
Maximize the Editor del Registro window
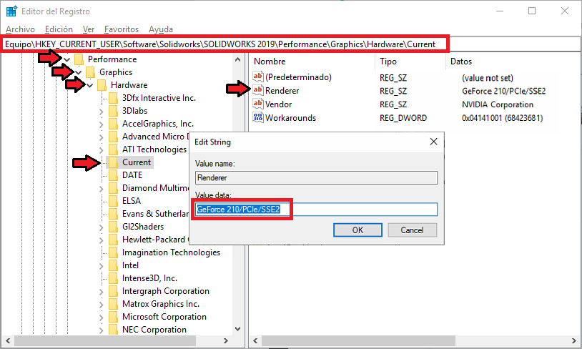click(532, 11)
